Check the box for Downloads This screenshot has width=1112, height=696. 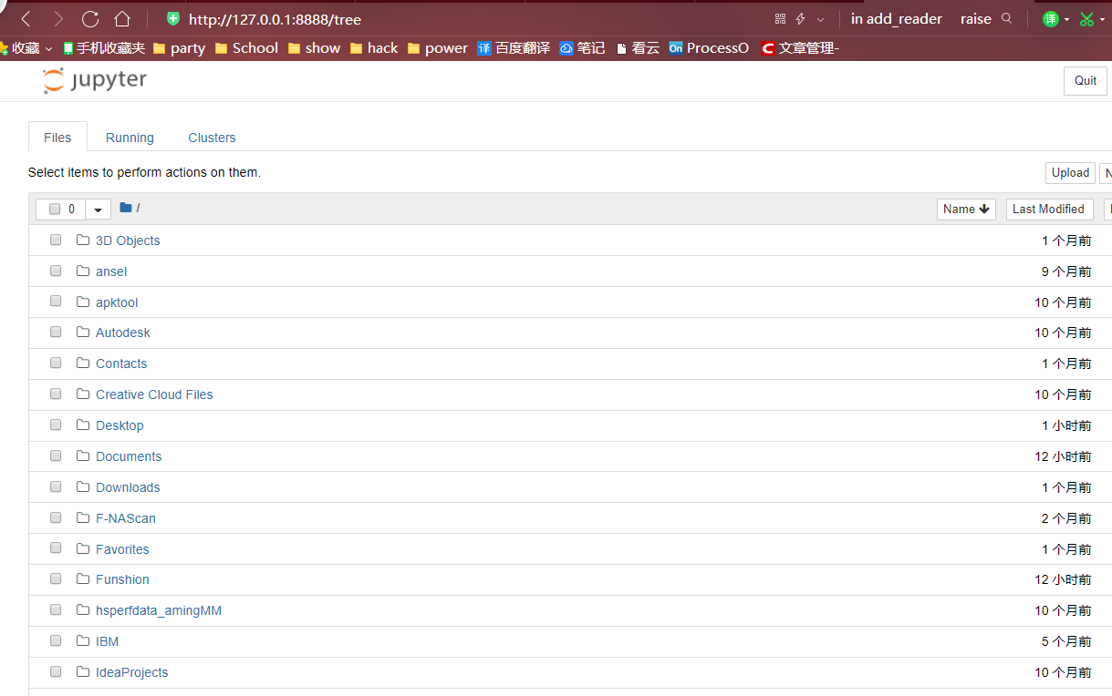[56, 486]
